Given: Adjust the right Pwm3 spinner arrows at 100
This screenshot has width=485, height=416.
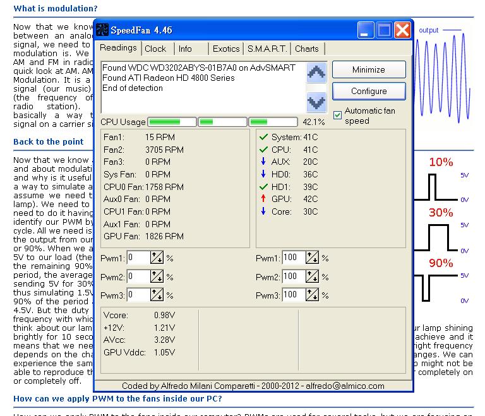Looking at the screenshot, I should click(x=312, y=295).
